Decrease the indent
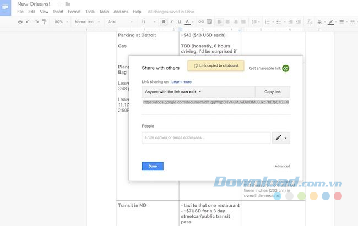This screenshot has height=226, width=358. coord(290,21)
